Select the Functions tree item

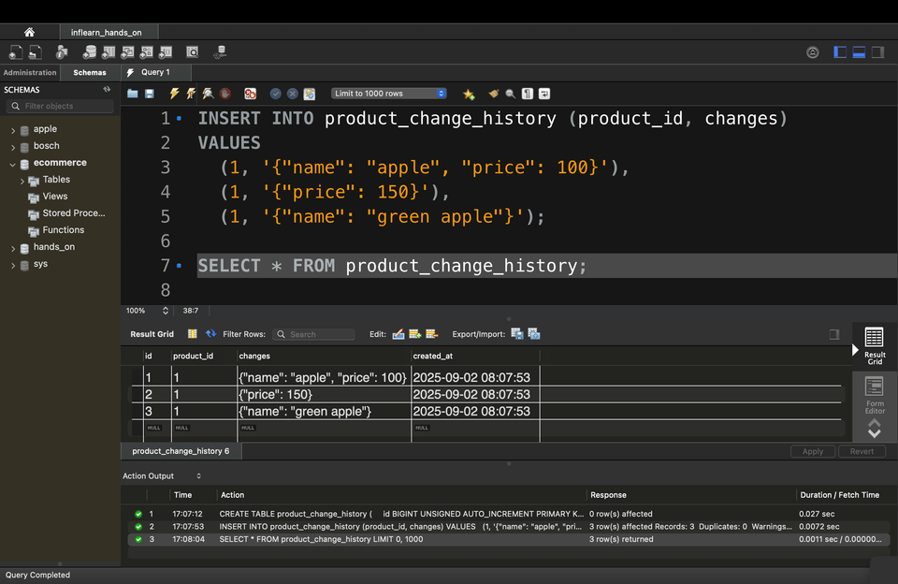pos(64,230)
